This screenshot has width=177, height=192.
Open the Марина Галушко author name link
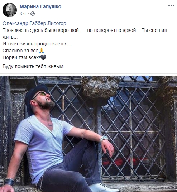point(40,6)
